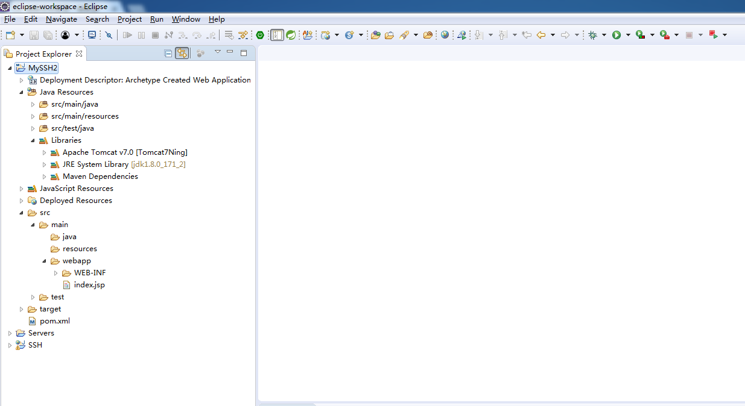Viewport: 745px width, 406px height.
Task: Click the Relaunch red-green toolbar icon
Action: click(x=713, y=35)
